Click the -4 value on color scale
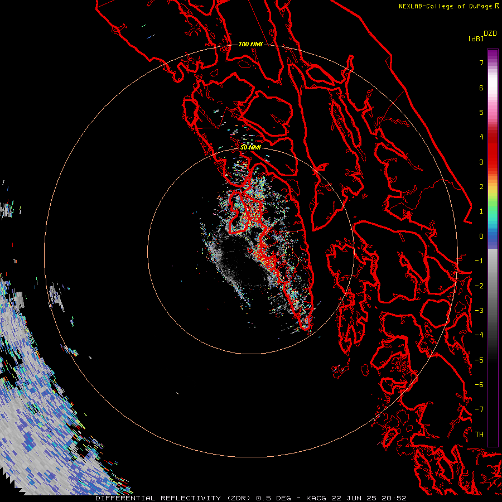Viewport: 502px width, 502px height. click(479, 335)
